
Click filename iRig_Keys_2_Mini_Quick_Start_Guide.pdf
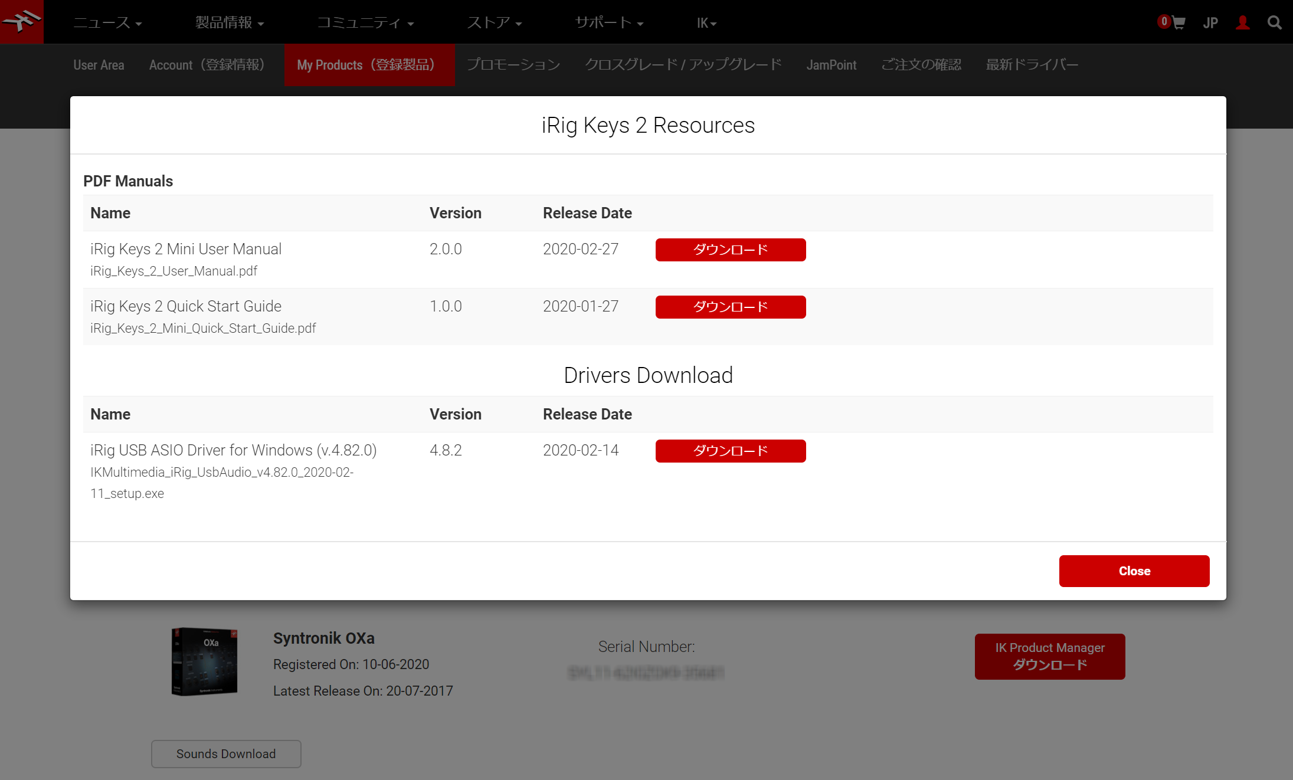[203, 328]
